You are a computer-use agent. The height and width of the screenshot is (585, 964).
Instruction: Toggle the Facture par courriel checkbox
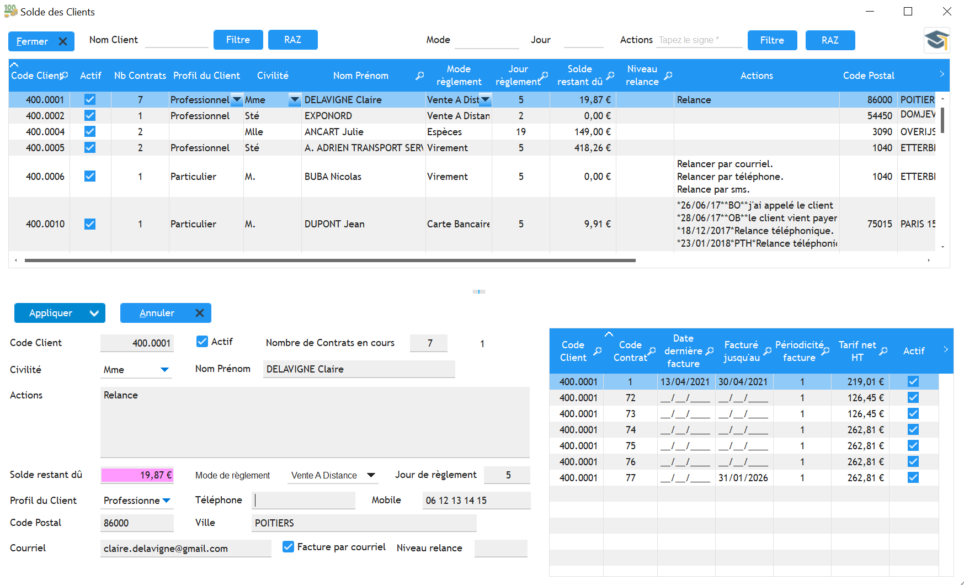pos(288,547)
